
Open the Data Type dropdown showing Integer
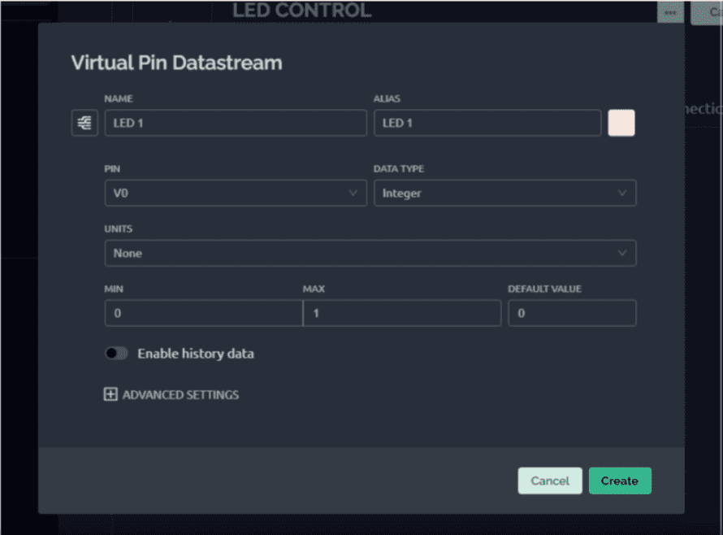[505, 193]
